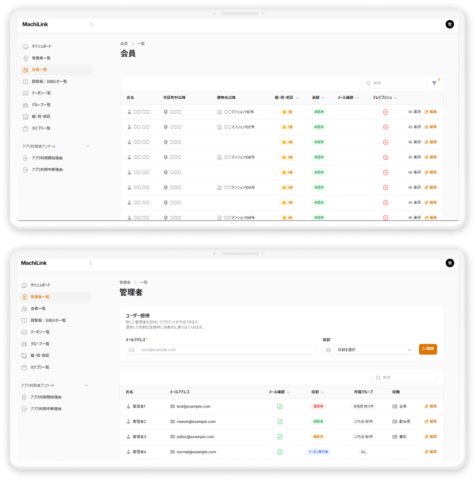Click the person icon beside 管理者3

coord(129,437)
